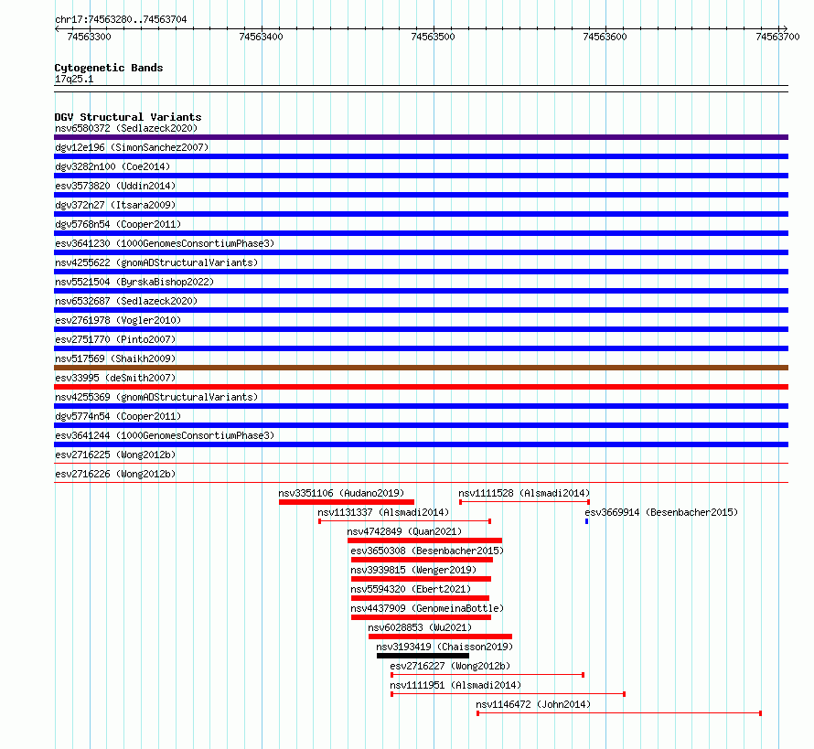Select nsv1131337 (Alsmadi2014) label

pyautogui.click(x=383, y=512)
